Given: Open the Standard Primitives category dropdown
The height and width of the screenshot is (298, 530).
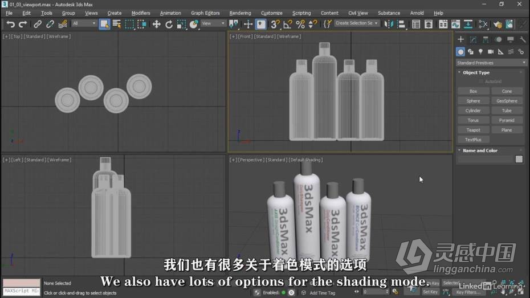Looking at the screenshot, I should [491, 63].
